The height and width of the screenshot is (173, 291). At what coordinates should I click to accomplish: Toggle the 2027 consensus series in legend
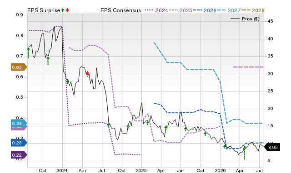[229, 10]
